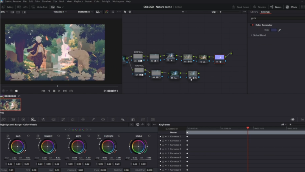Open the Camera Raw palette icon
This screenshot has width=305, height=172.
click(x=4, y=119)
